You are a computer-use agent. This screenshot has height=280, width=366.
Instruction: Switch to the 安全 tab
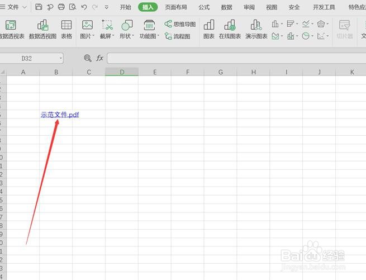294,7
